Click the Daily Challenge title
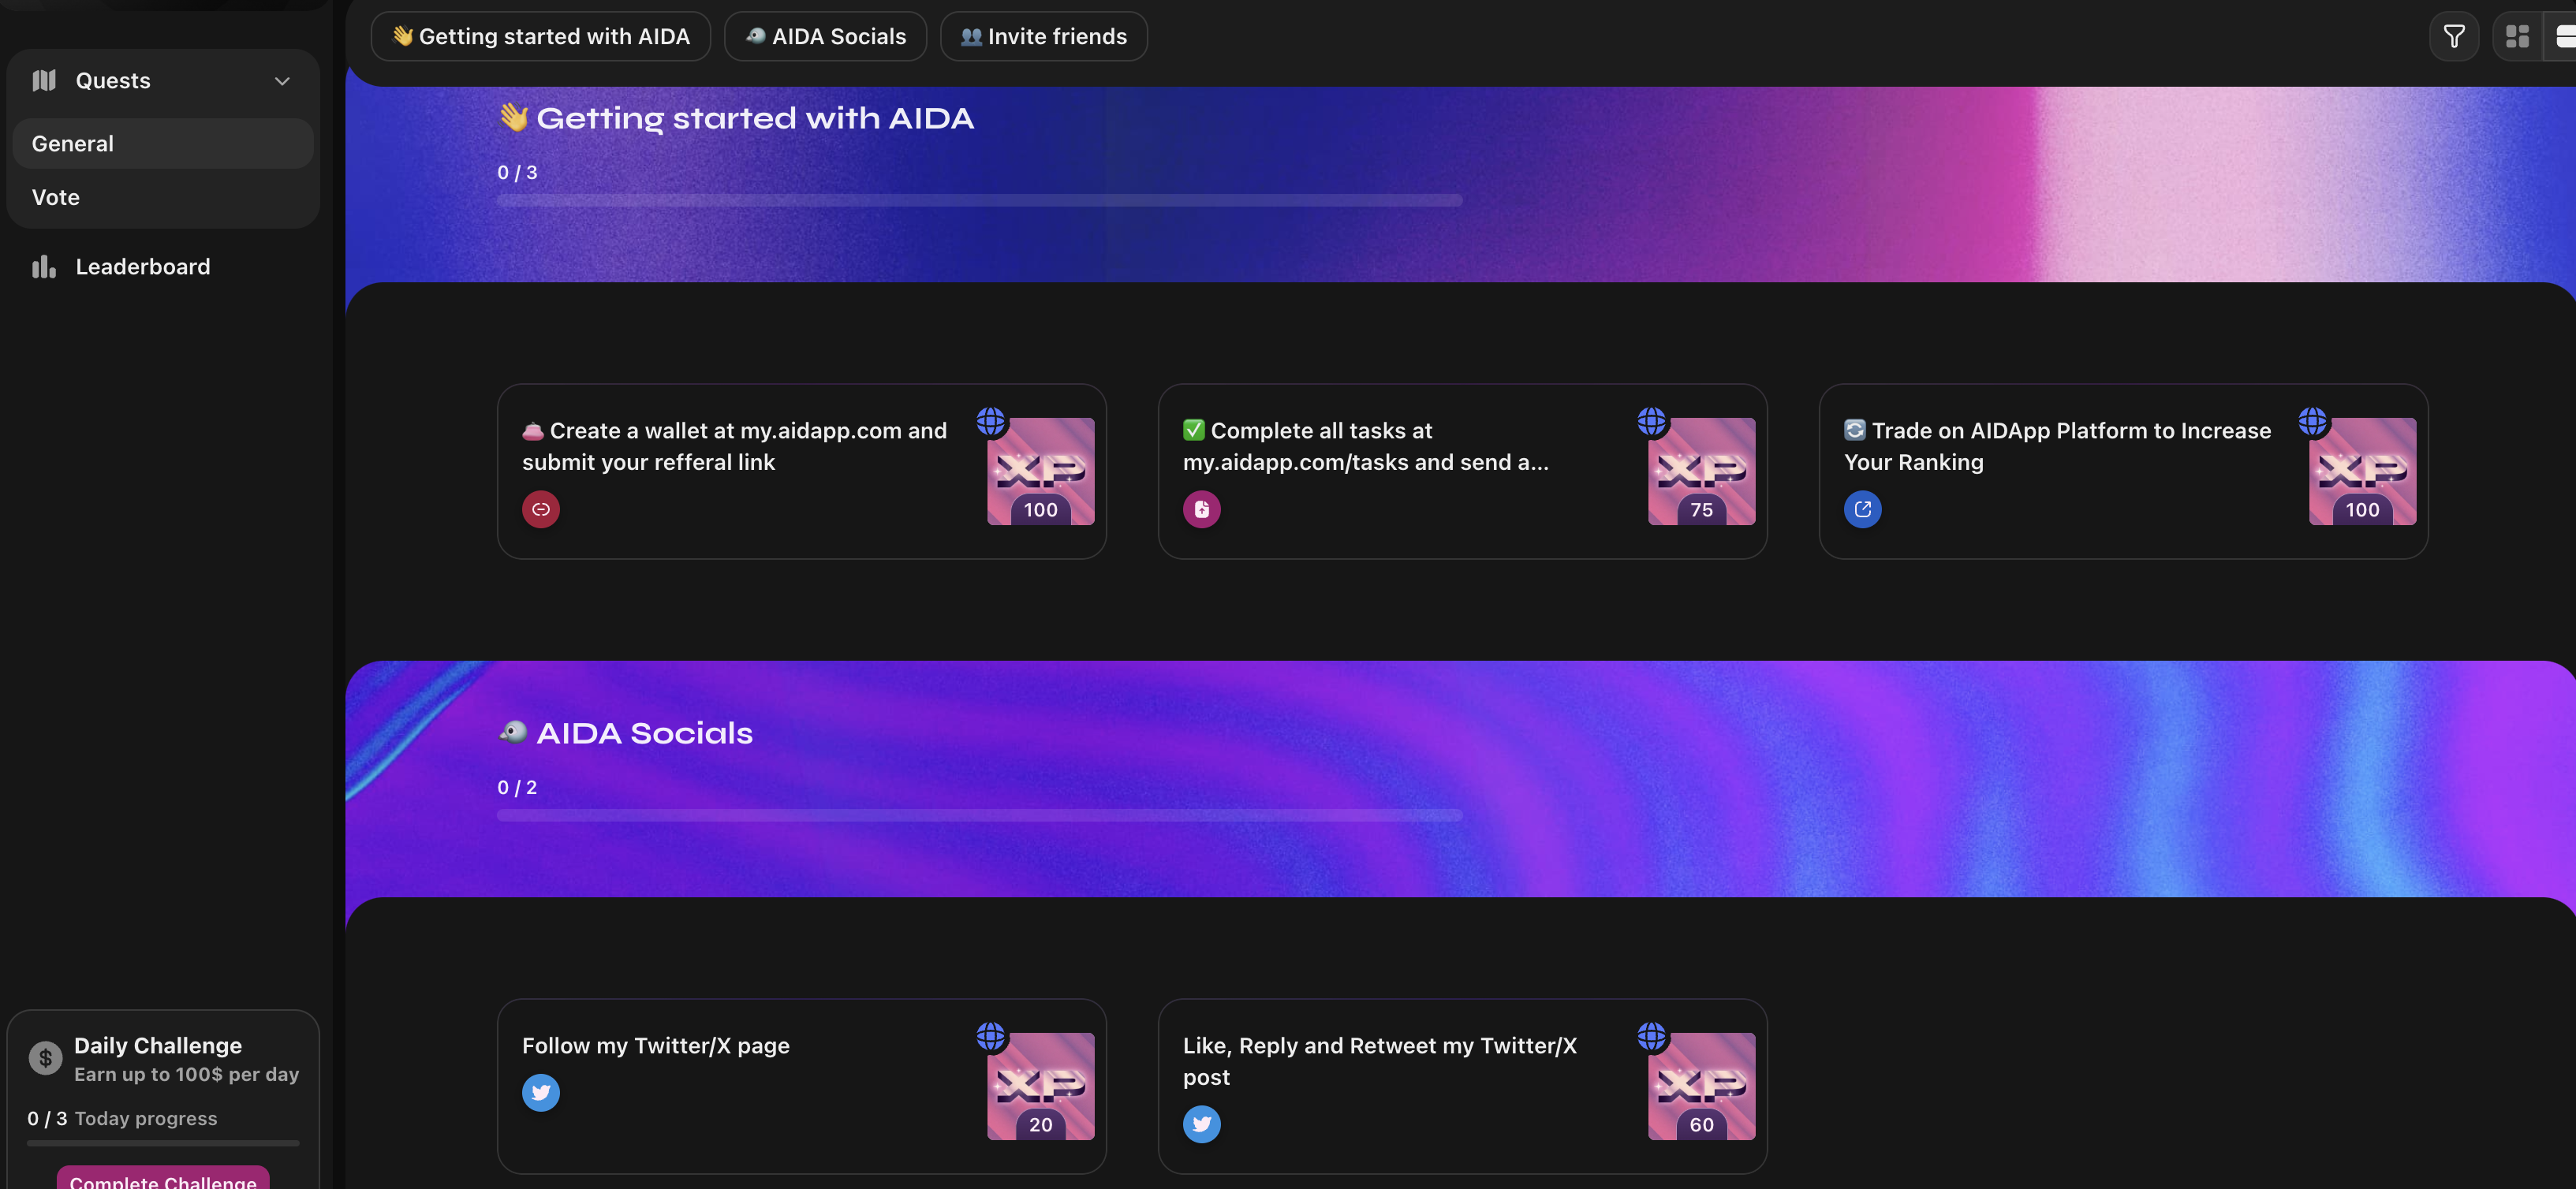Viewport: 2576px width, 1189px height. [x=158, y=1045]
